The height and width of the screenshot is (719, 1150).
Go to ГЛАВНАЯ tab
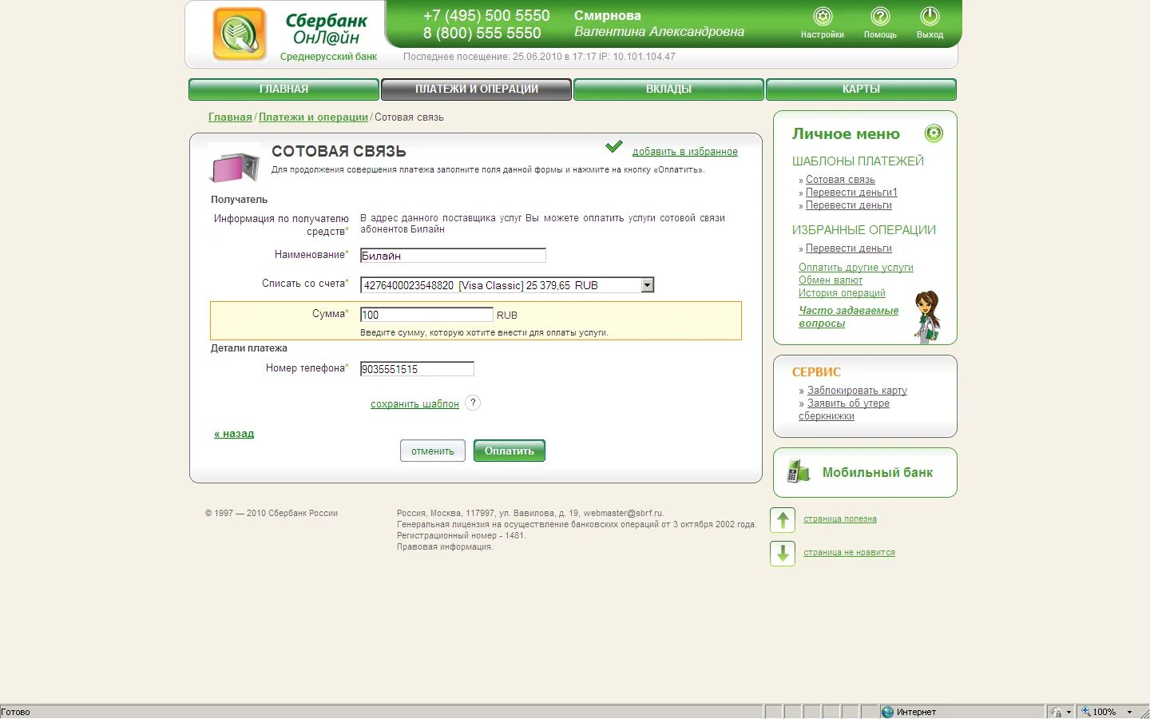click(284, 89)
